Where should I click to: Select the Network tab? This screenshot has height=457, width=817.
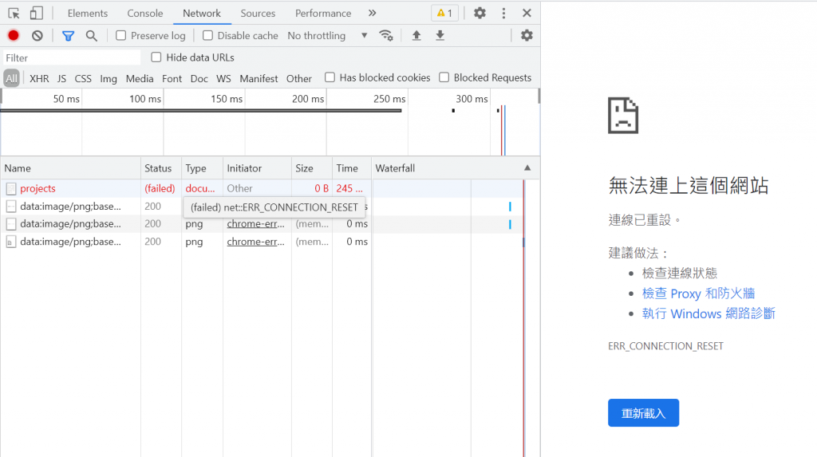point(202,13)
